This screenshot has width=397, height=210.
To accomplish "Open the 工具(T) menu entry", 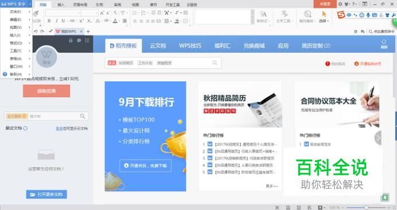I will click(16, 51).
